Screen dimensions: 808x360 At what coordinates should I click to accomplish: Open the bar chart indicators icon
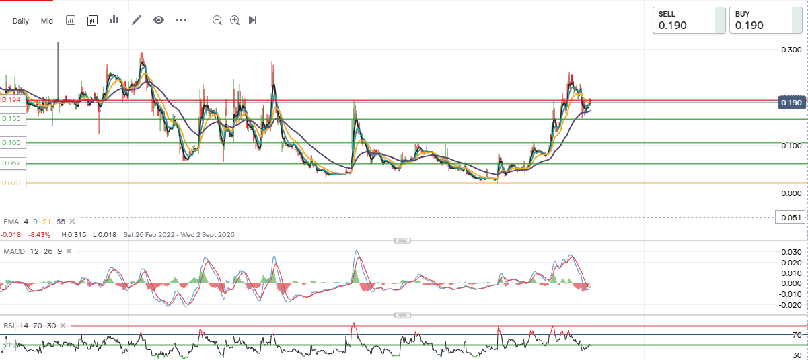(114, 20)
